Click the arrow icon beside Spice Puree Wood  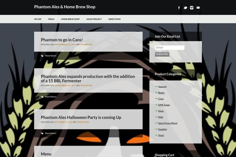point(156,123)
